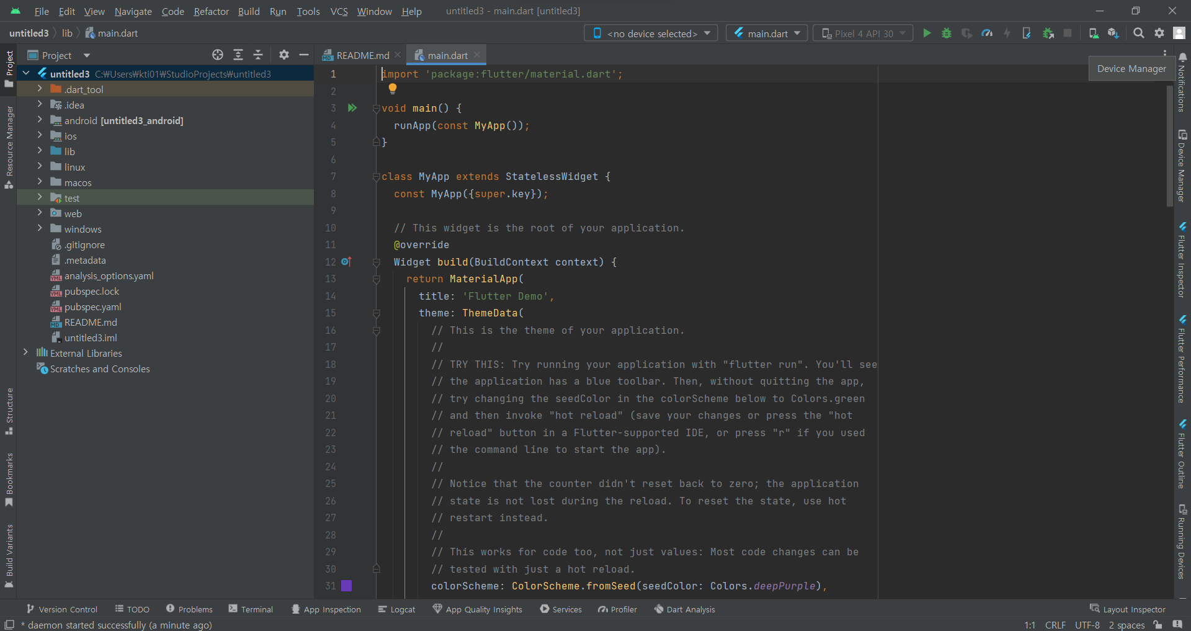The image size is (1191, 631).
Task: Open Notifications bell on right sidebar
Action: pos(1182,57)
